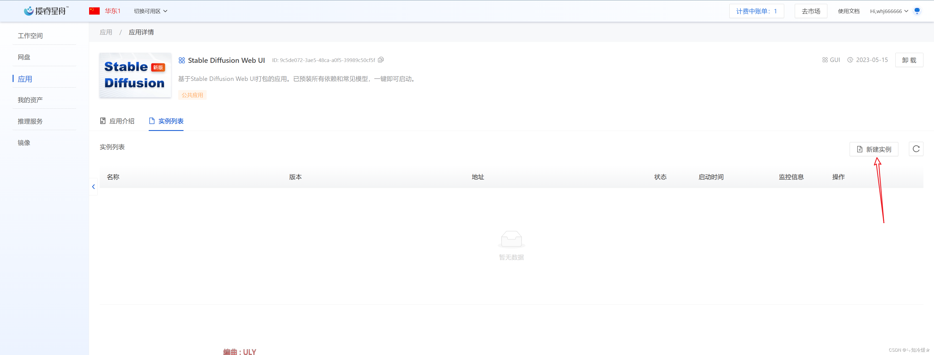The width and height of the screenshot is (934, 355).
Task: Click the 启动时间 column header
Action: pyautogui.click(x=711, y=177)
